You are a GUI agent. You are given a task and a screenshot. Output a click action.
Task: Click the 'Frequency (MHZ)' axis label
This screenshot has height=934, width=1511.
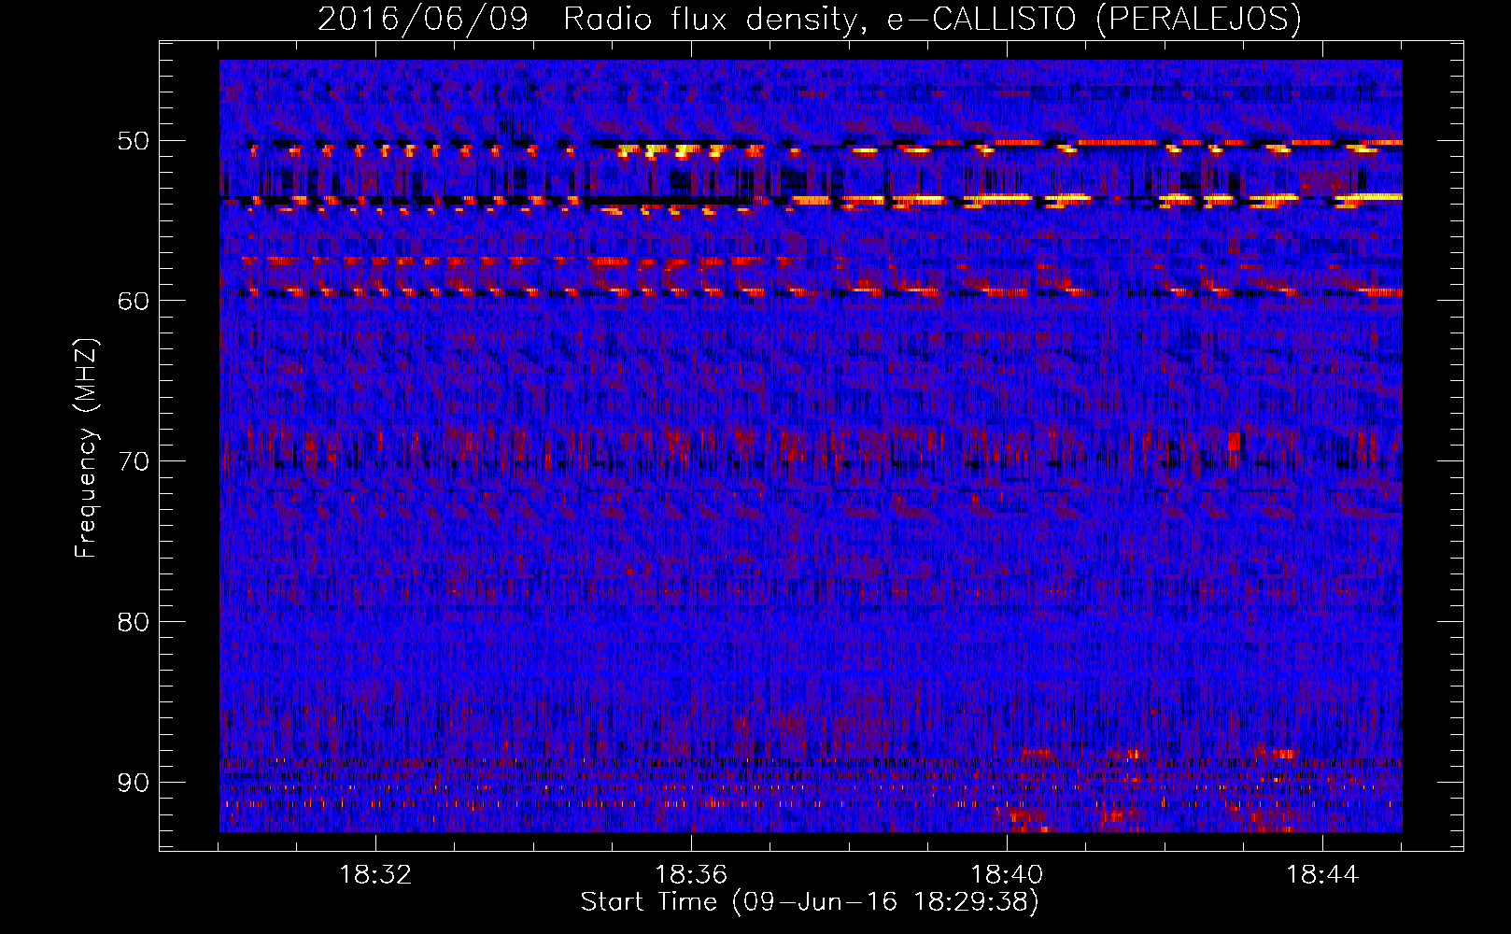pyautogui.click(x=86, y=448)
